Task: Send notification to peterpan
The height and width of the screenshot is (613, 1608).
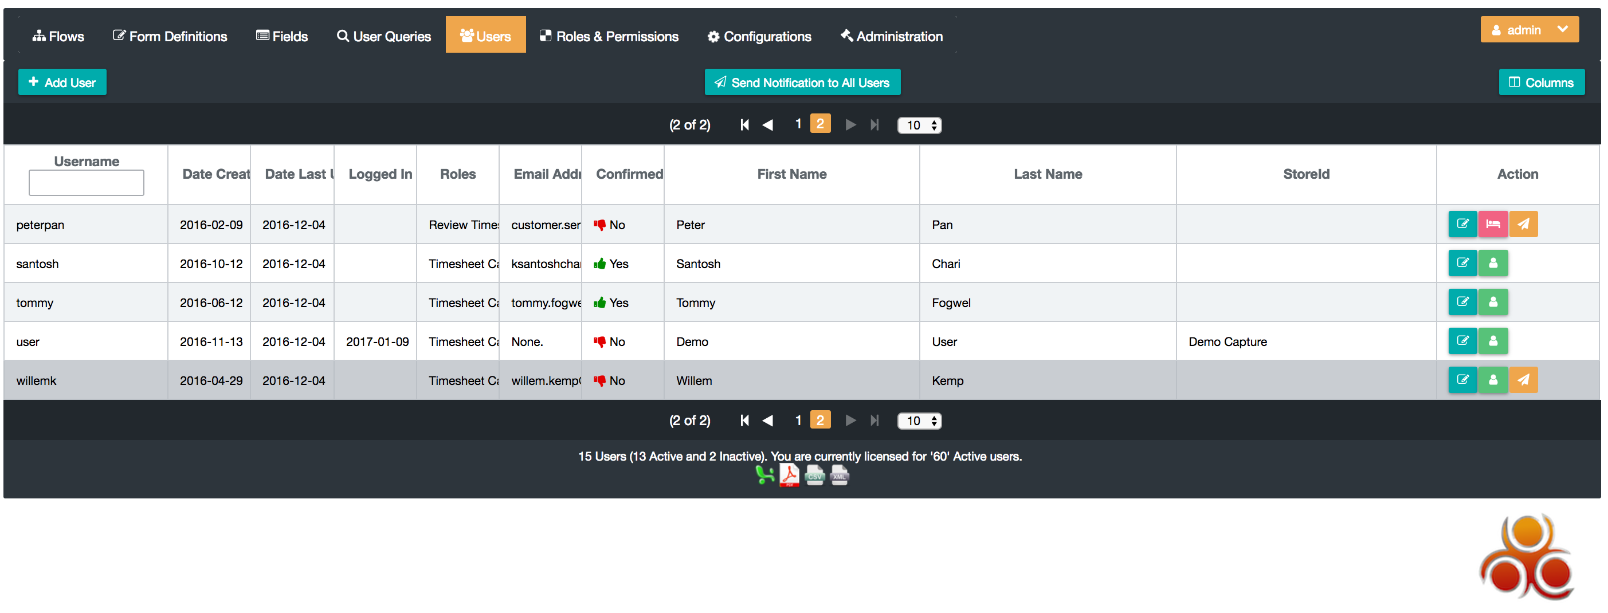Action: pyautogui.click(x=1523, y=224)
